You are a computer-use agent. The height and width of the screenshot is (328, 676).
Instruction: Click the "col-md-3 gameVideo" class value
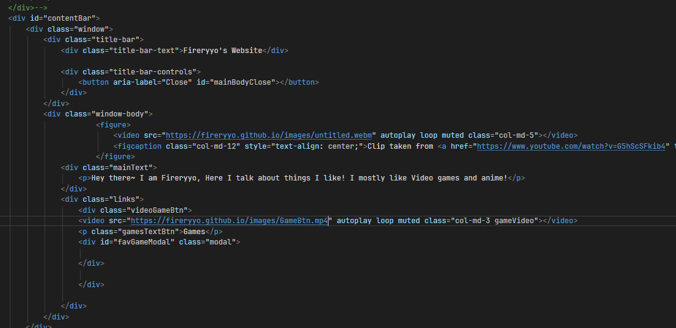click(493, 221)
